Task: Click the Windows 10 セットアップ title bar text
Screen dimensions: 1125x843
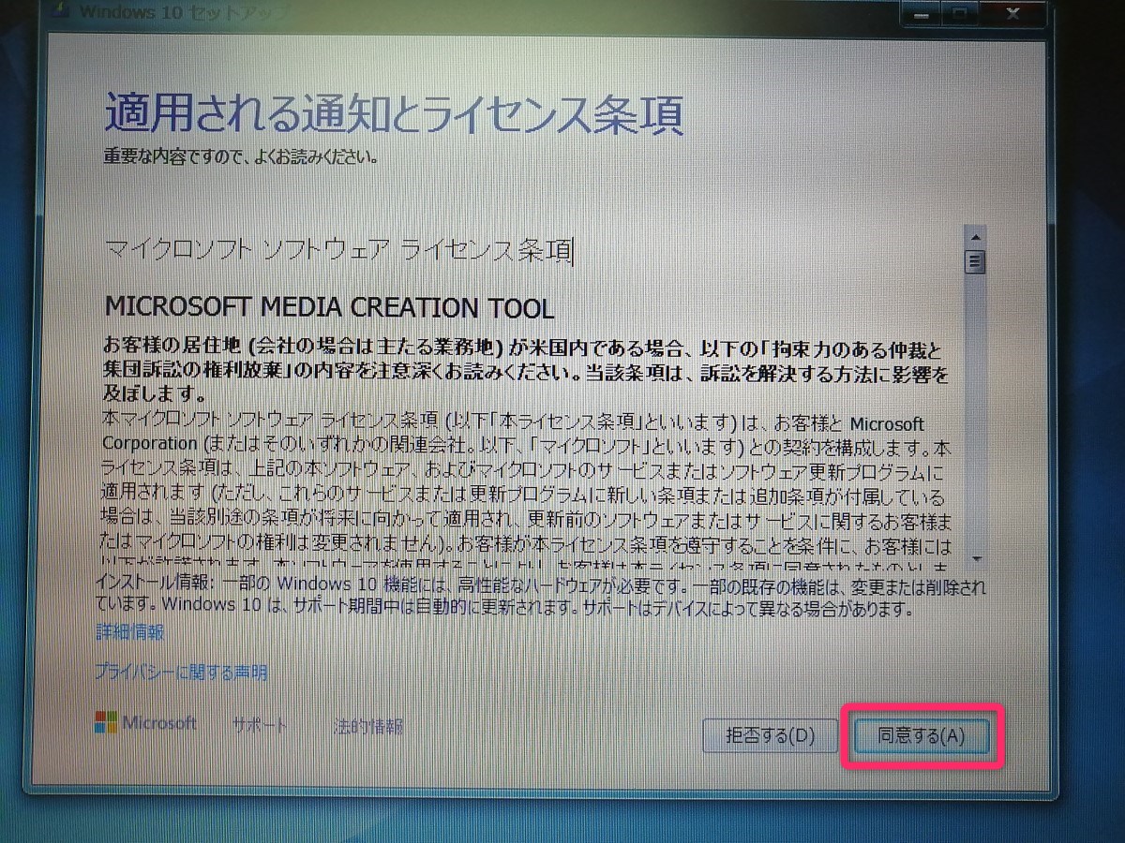Action: click(160, 13)
